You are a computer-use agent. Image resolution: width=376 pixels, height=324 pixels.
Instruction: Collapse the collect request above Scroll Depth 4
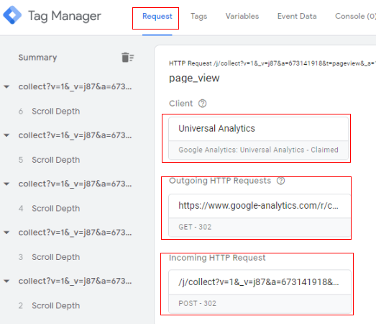6,184
